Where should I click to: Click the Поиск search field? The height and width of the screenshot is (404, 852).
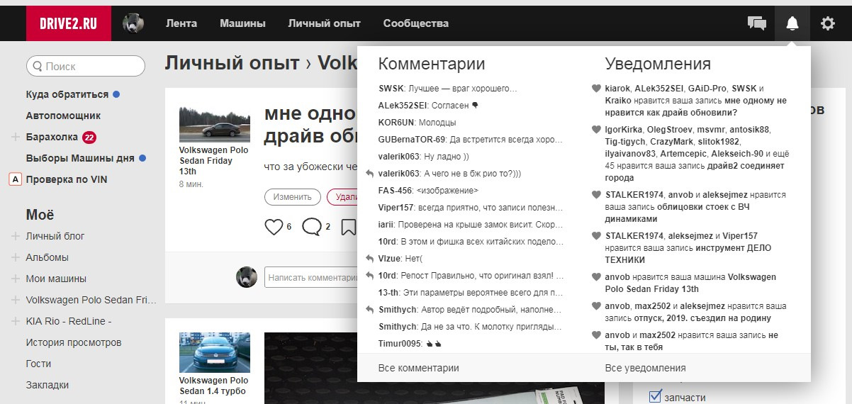coord(86,66)
